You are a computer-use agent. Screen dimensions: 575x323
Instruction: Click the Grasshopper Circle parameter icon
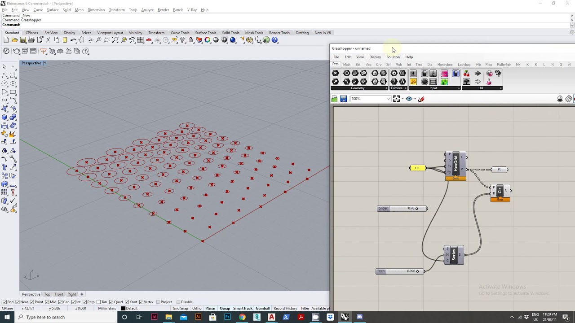pyautogui.click(x=347, y=73)
